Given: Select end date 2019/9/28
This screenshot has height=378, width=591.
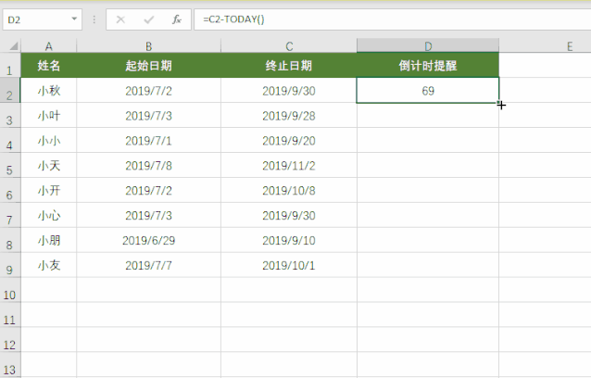Looking at the screenshot, I should pos(289,115).
